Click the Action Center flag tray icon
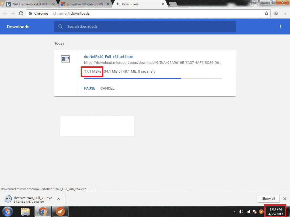 [x=255, y=212]
